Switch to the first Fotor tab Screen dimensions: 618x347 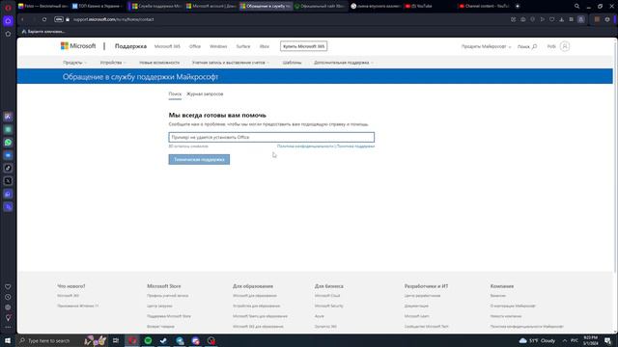42,6
